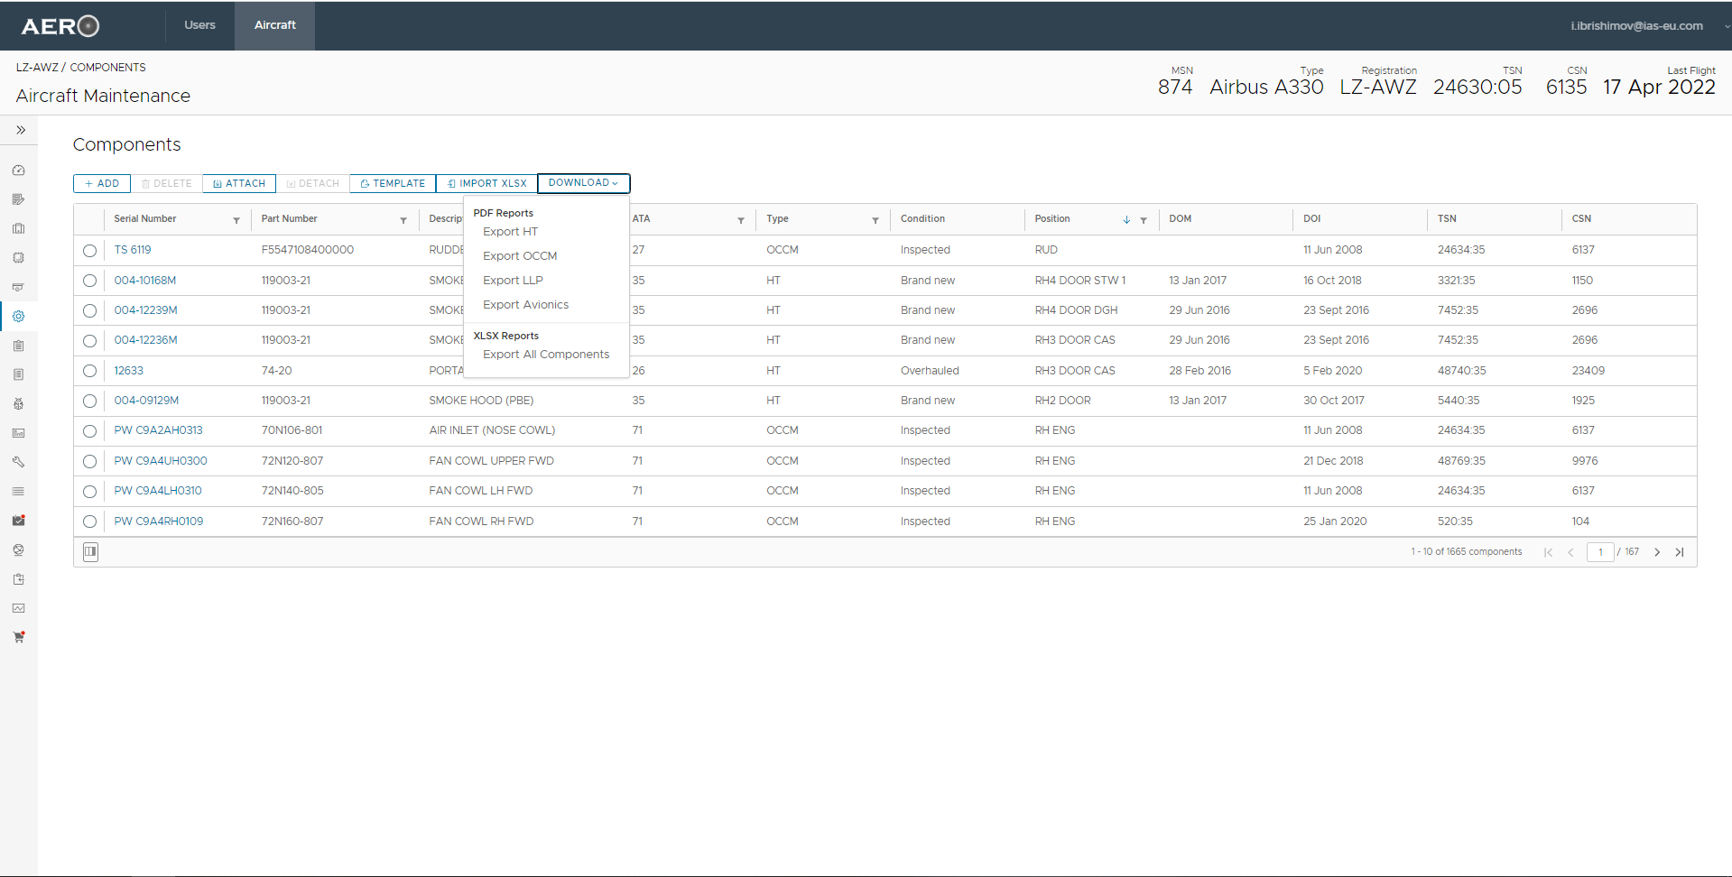Choose Export LLP from the menu
Screen dimensions: 1732x877
pyautogui.click(x=513, y=281)
